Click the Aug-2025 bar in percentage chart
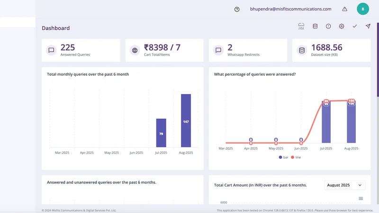Screen dimensions: 379x213 point(351,122)
